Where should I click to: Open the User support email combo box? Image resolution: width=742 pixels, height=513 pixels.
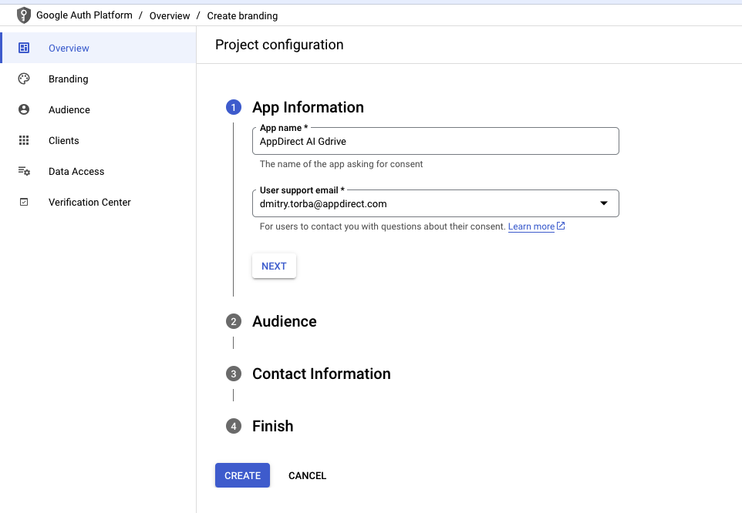tap(435, 203)
